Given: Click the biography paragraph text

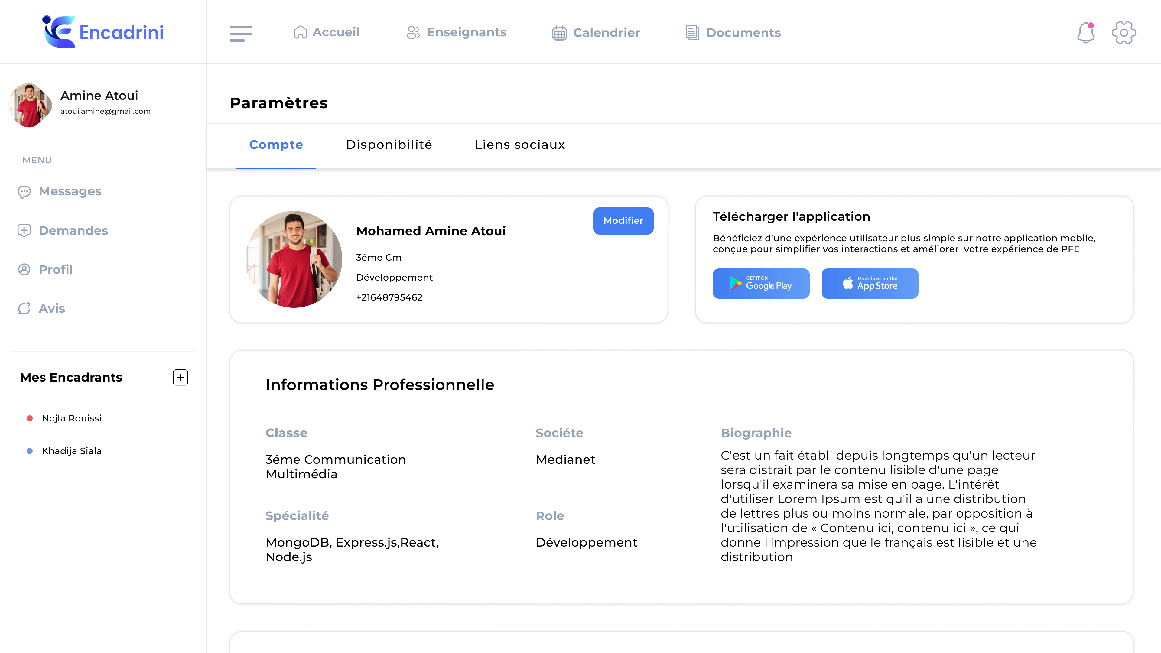Looking at the screenshot, I should click(x=878, y=506).
